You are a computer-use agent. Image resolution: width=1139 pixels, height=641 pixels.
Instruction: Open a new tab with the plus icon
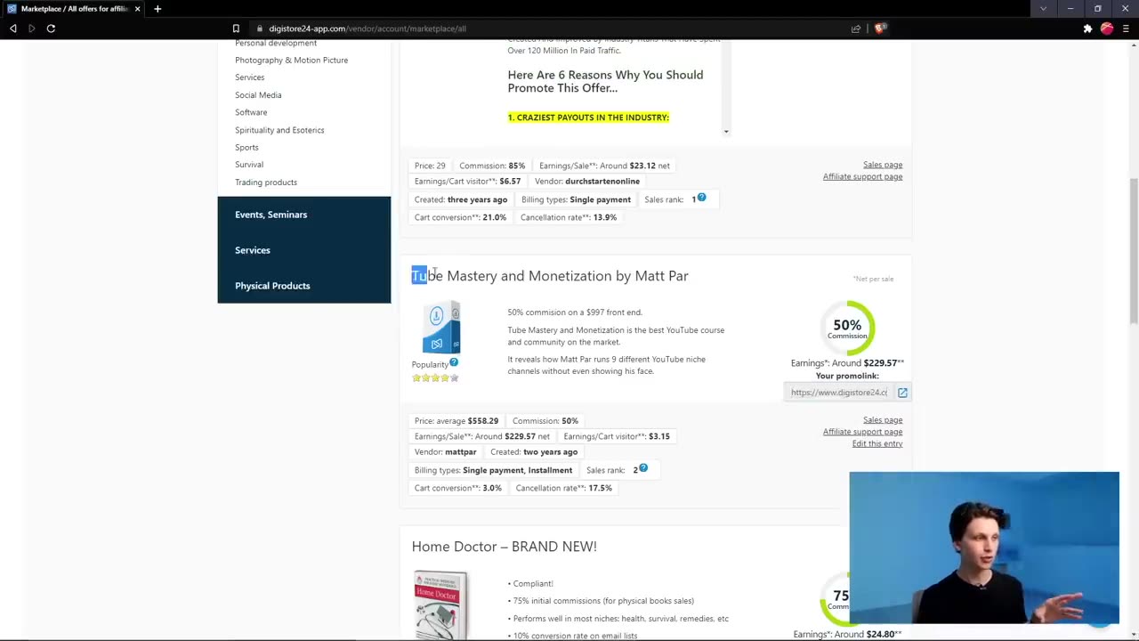(158, 9)
